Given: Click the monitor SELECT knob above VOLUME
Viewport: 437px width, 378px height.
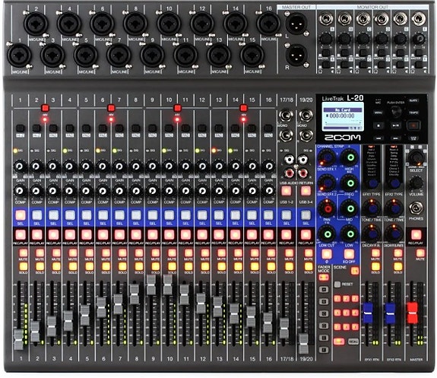Looking at the screenshot, I should coord(416,158).
